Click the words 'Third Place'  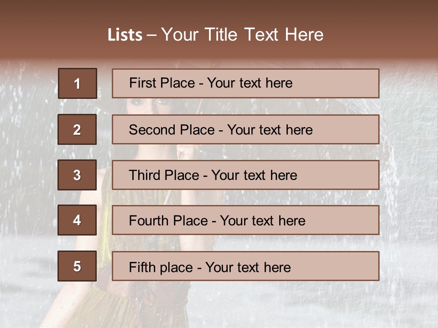coord(164,175)
